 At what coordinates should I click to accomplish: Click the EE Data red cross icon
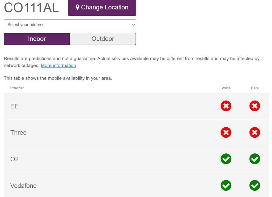click(x=255, y=106)
